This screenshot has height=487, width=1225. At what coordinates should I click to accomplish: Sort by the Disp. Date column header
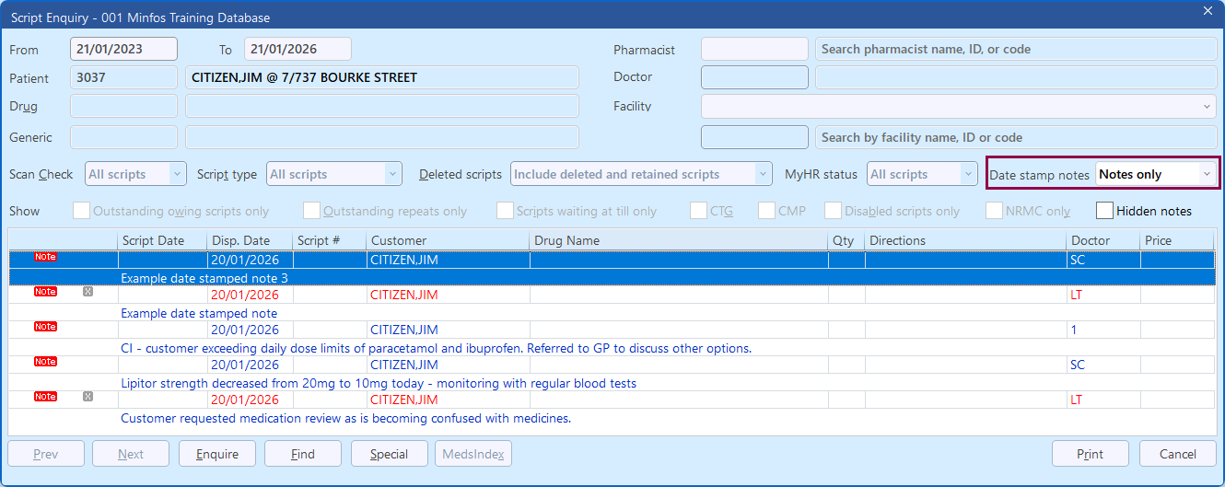point(249,240)
